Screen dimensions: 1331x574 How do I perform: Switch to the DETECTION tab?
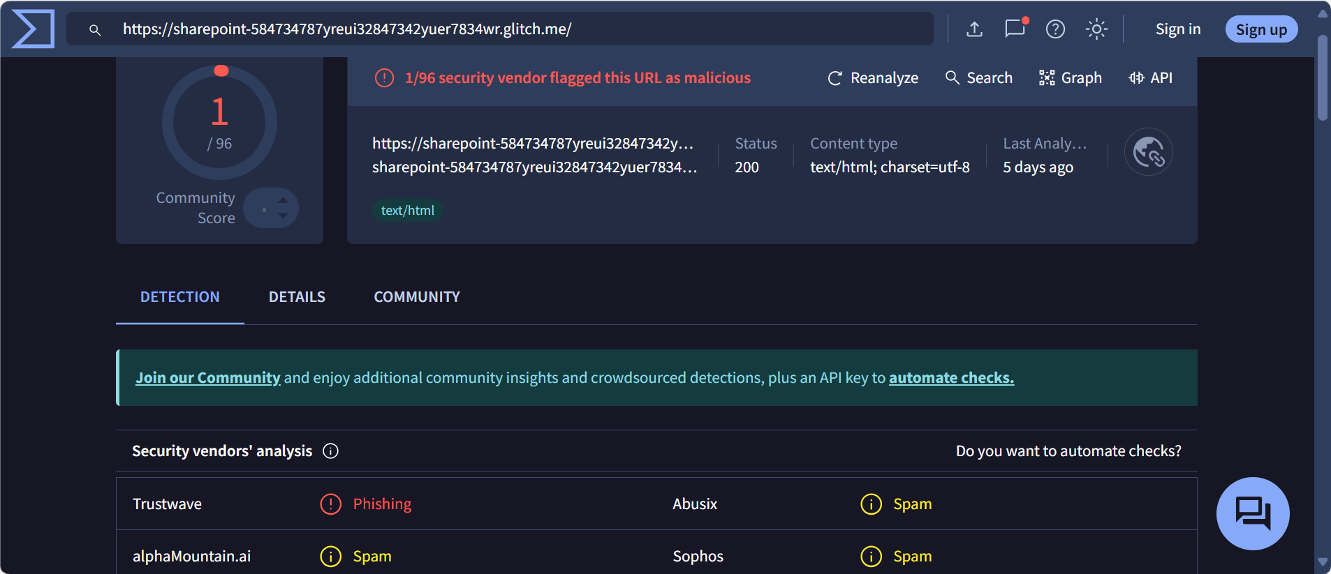pos(180,297)
